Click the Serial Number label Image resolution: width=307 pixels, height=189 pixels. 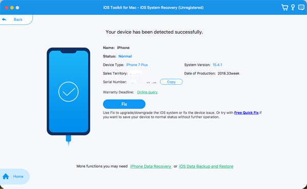click(x=115, y=82)
